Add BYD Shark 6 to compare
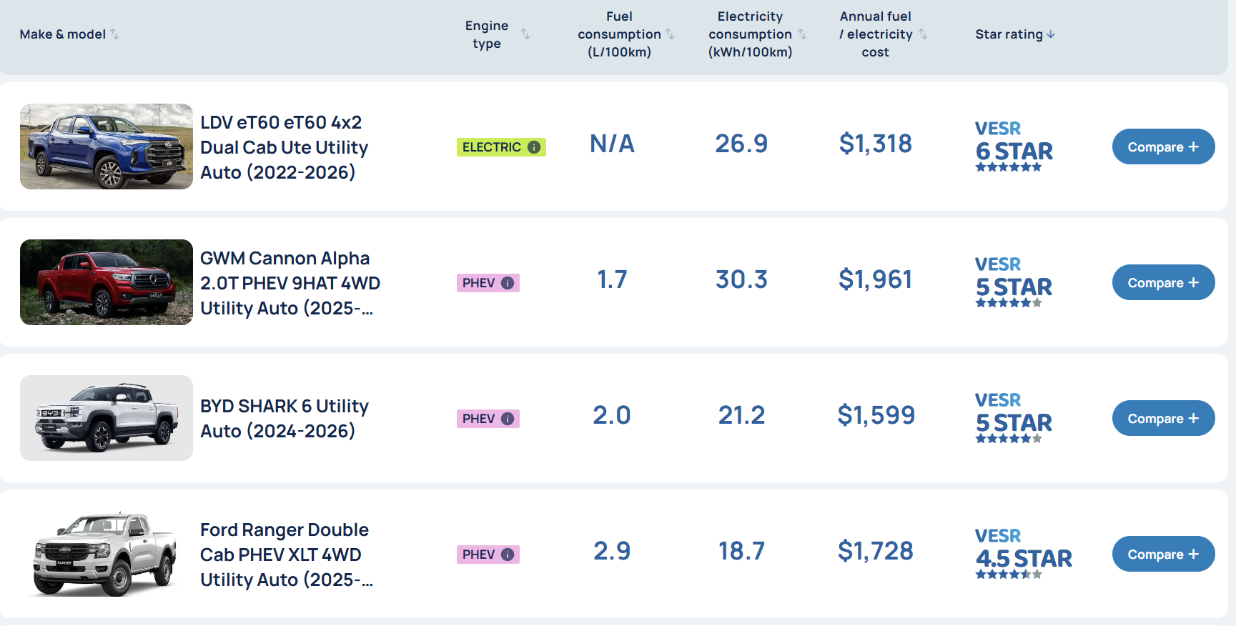Image resolution: width=1236 pixels, height=626 pixels. [x=1163, y=418]
